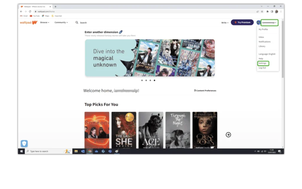The width and height of the screenshot is (302, 189).
Task: Click the Search input field
Action: [x=83, y=22]
